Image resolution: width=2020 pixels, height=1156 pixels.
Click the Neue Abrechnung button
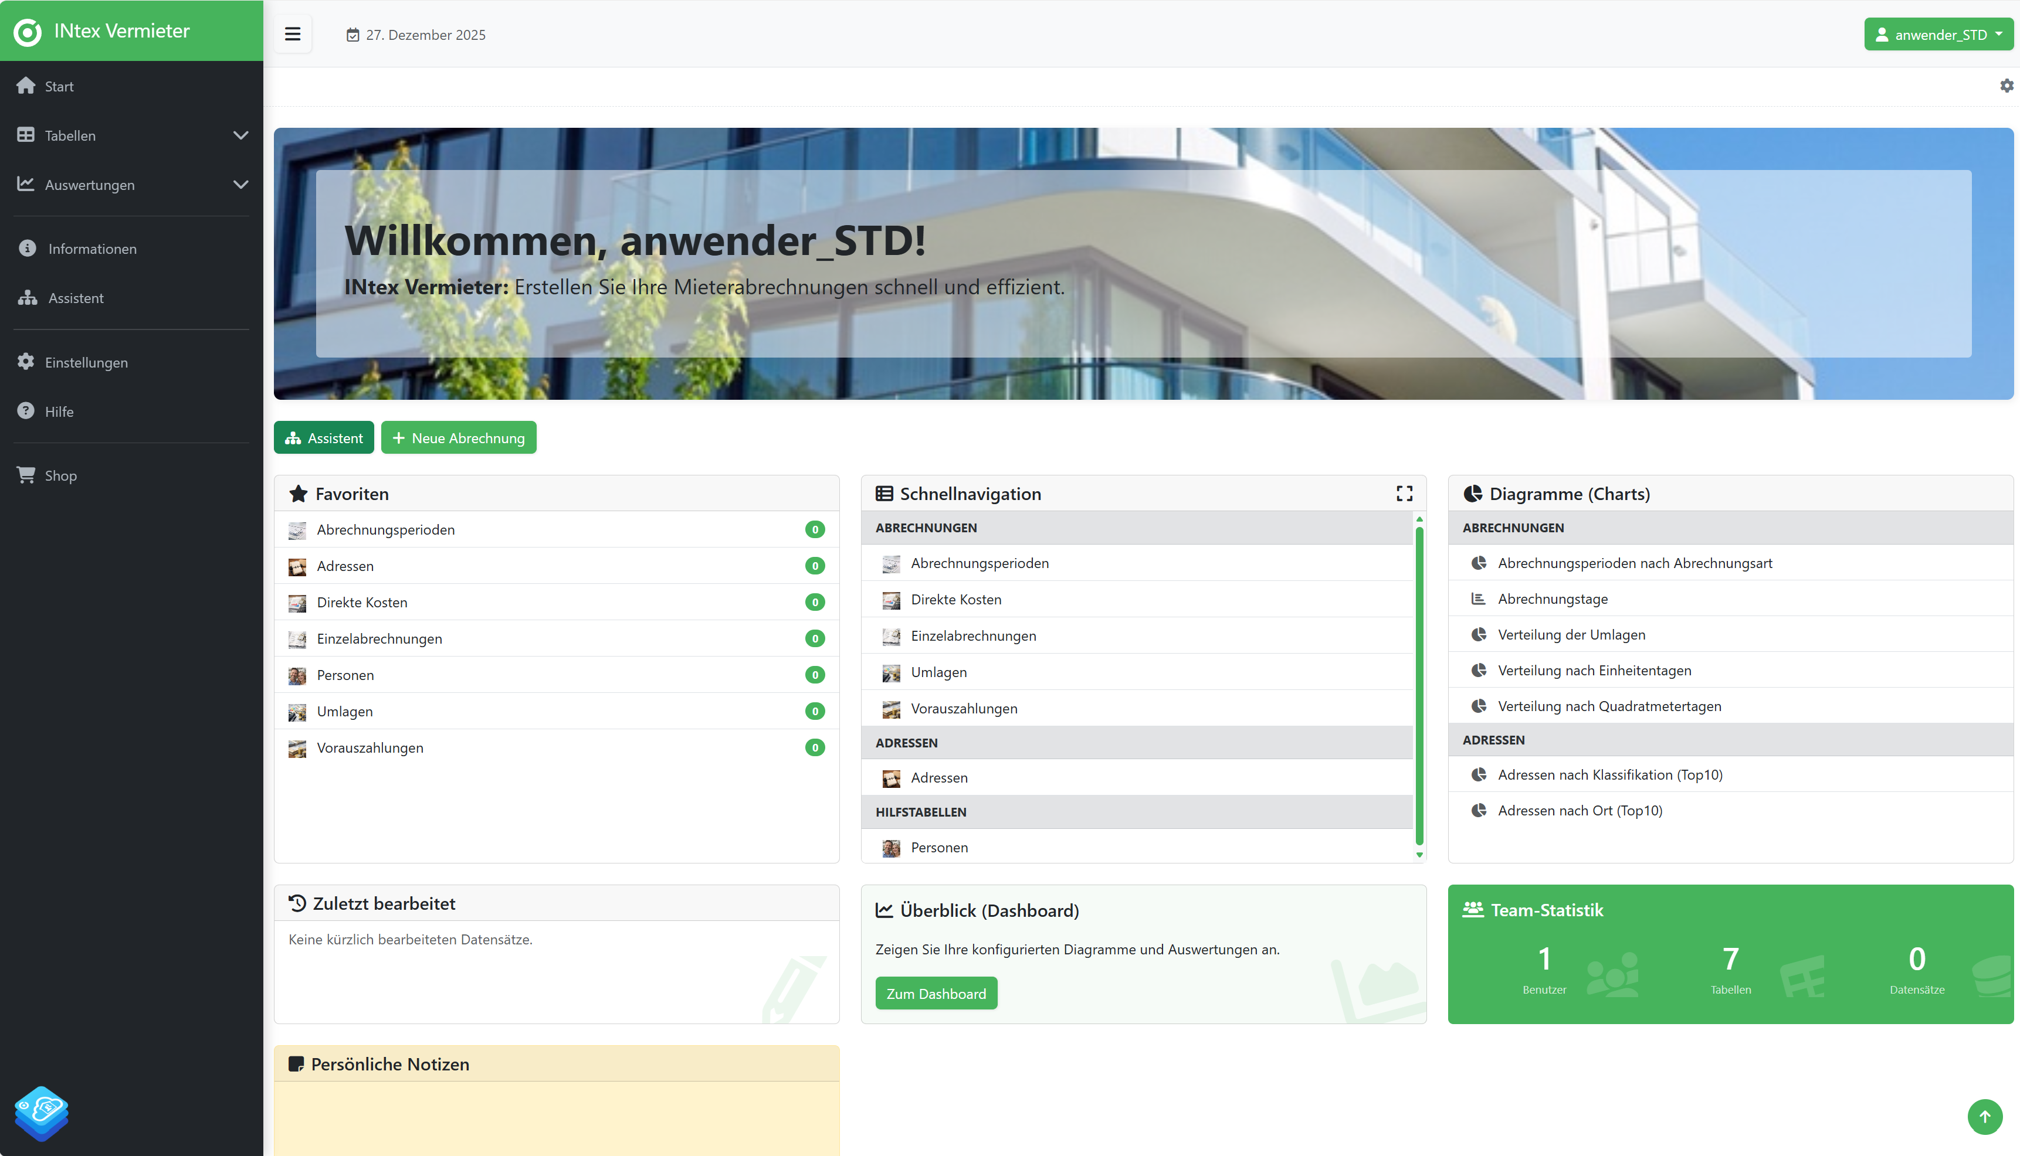point(458,438)
